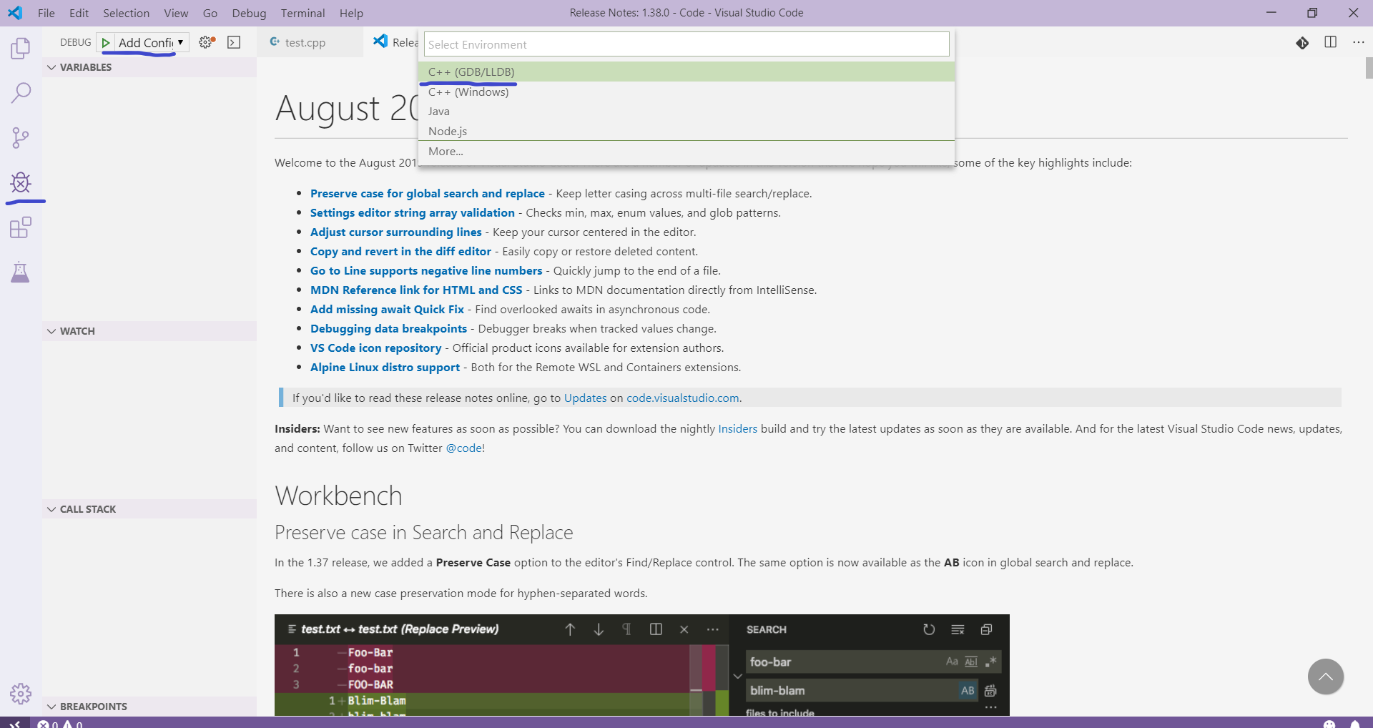Viewport: 1373px width, 728px height.
Task: Click the scroll-to-top round button
Action: tap(1325, 677)
